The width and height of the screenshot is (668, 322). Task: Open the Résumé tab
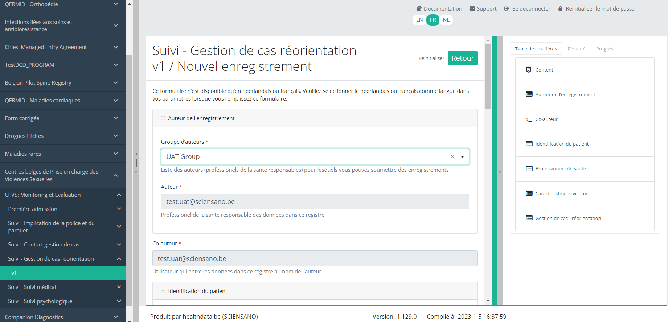(x=576, y=49)
